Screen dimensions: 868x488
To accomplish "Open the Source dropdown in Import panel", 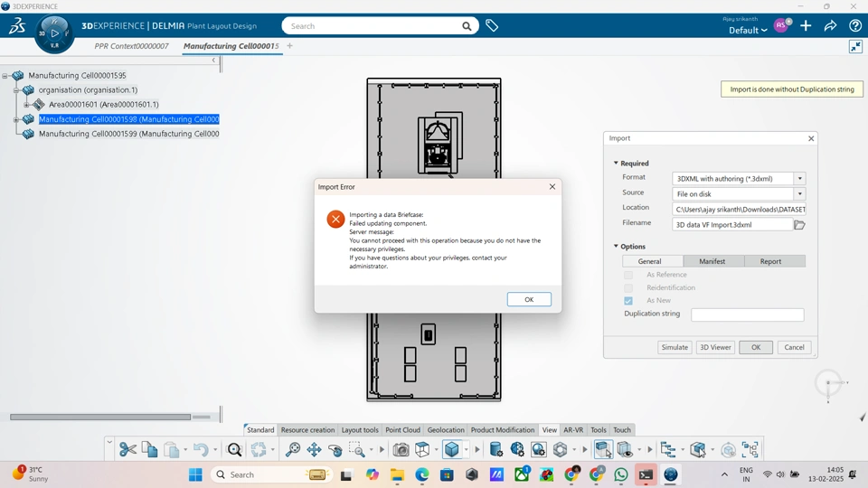I will (x=800, y=193).
